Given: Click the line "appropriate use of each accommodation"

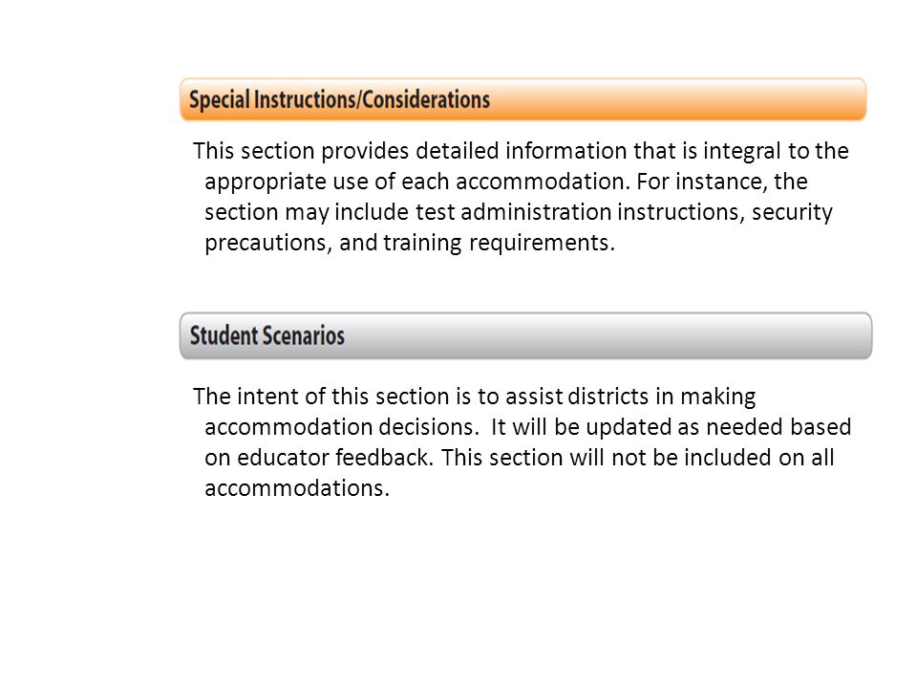Looking at the screenshot, I should 506,182.
